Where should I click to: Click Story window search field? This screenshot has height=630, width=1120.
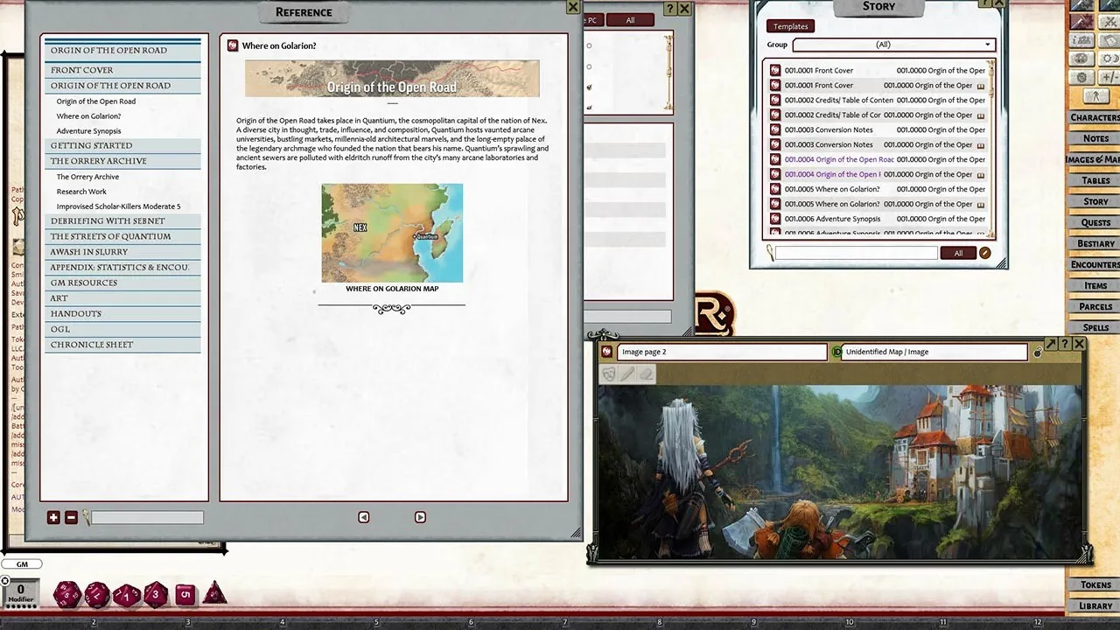tap(856, 253)
